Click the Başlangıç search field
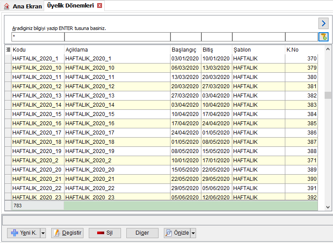This screenshot has height=243, width=333. (x=186, y=37)
